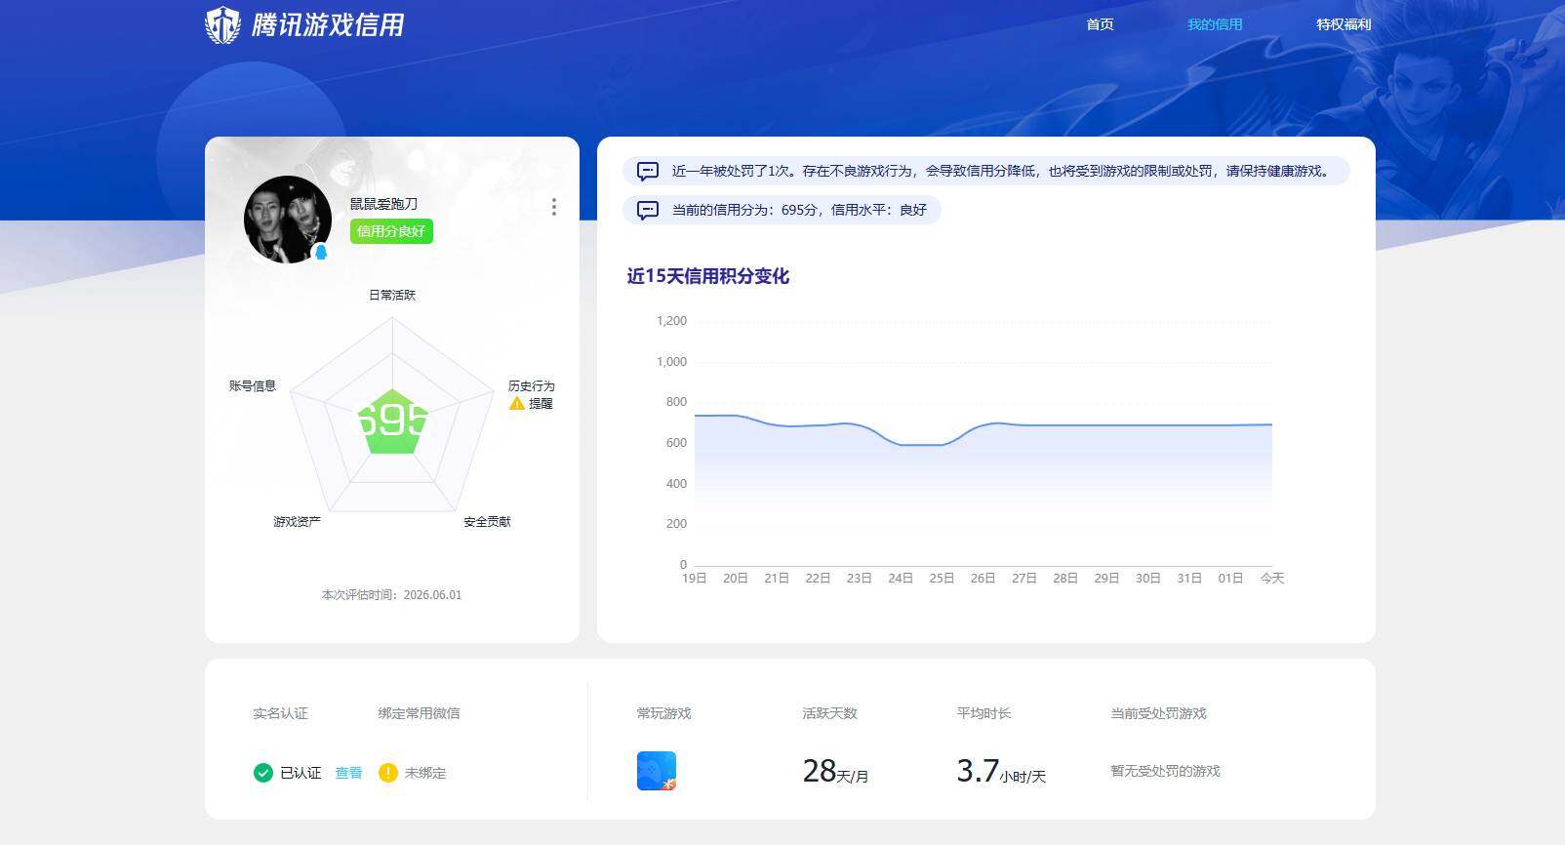1565x845 pixels.
Task: Click the 暂无受处罚的游戏 text
Action: (1165, 771)
